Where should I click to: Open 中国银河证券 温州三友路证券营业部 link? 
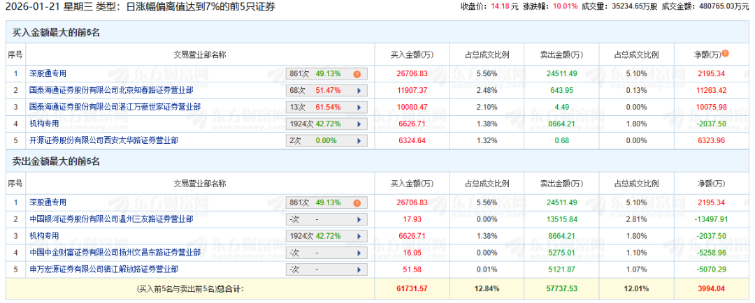(111, 219)
